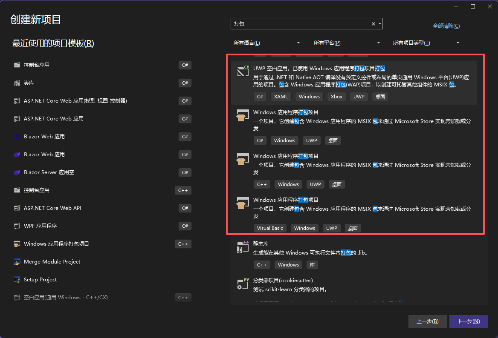Click the UWP 空白应用 template icon

pyautogui.click(x=243, y=71)
